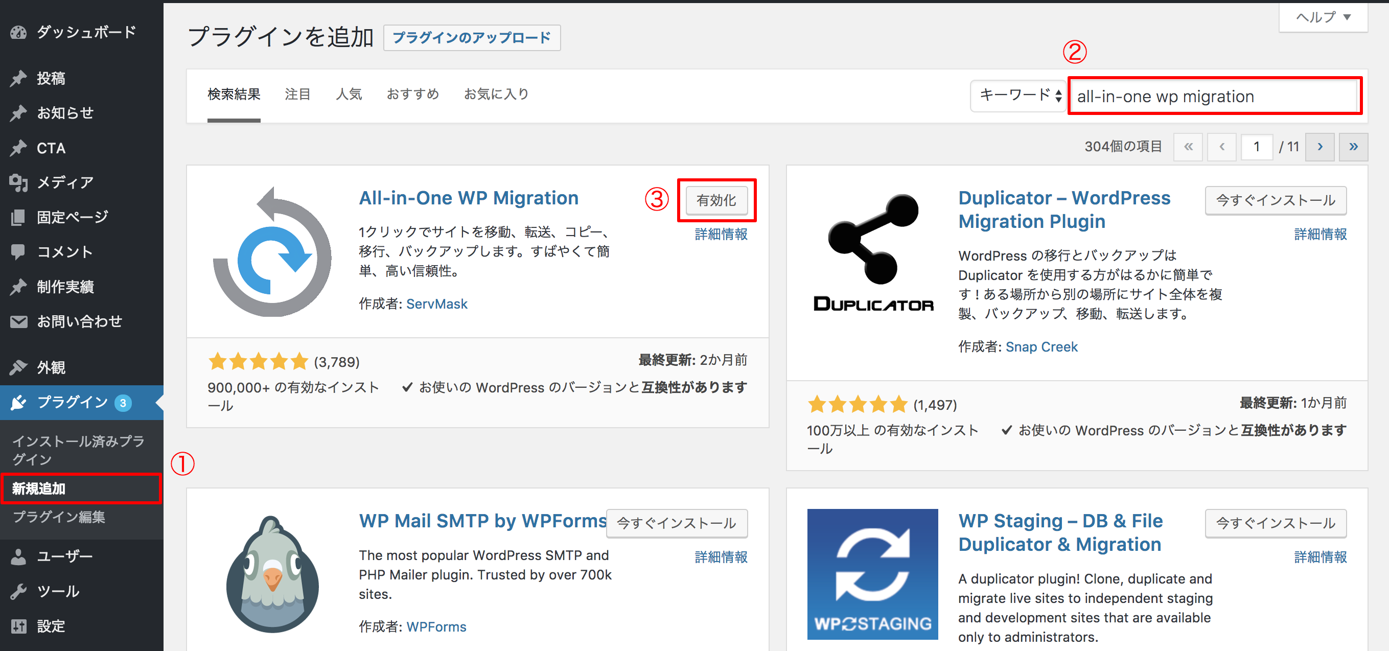Open 詳細情報 for All-in-One WP Migration
Screen dimensions: 1389x651
721,234
